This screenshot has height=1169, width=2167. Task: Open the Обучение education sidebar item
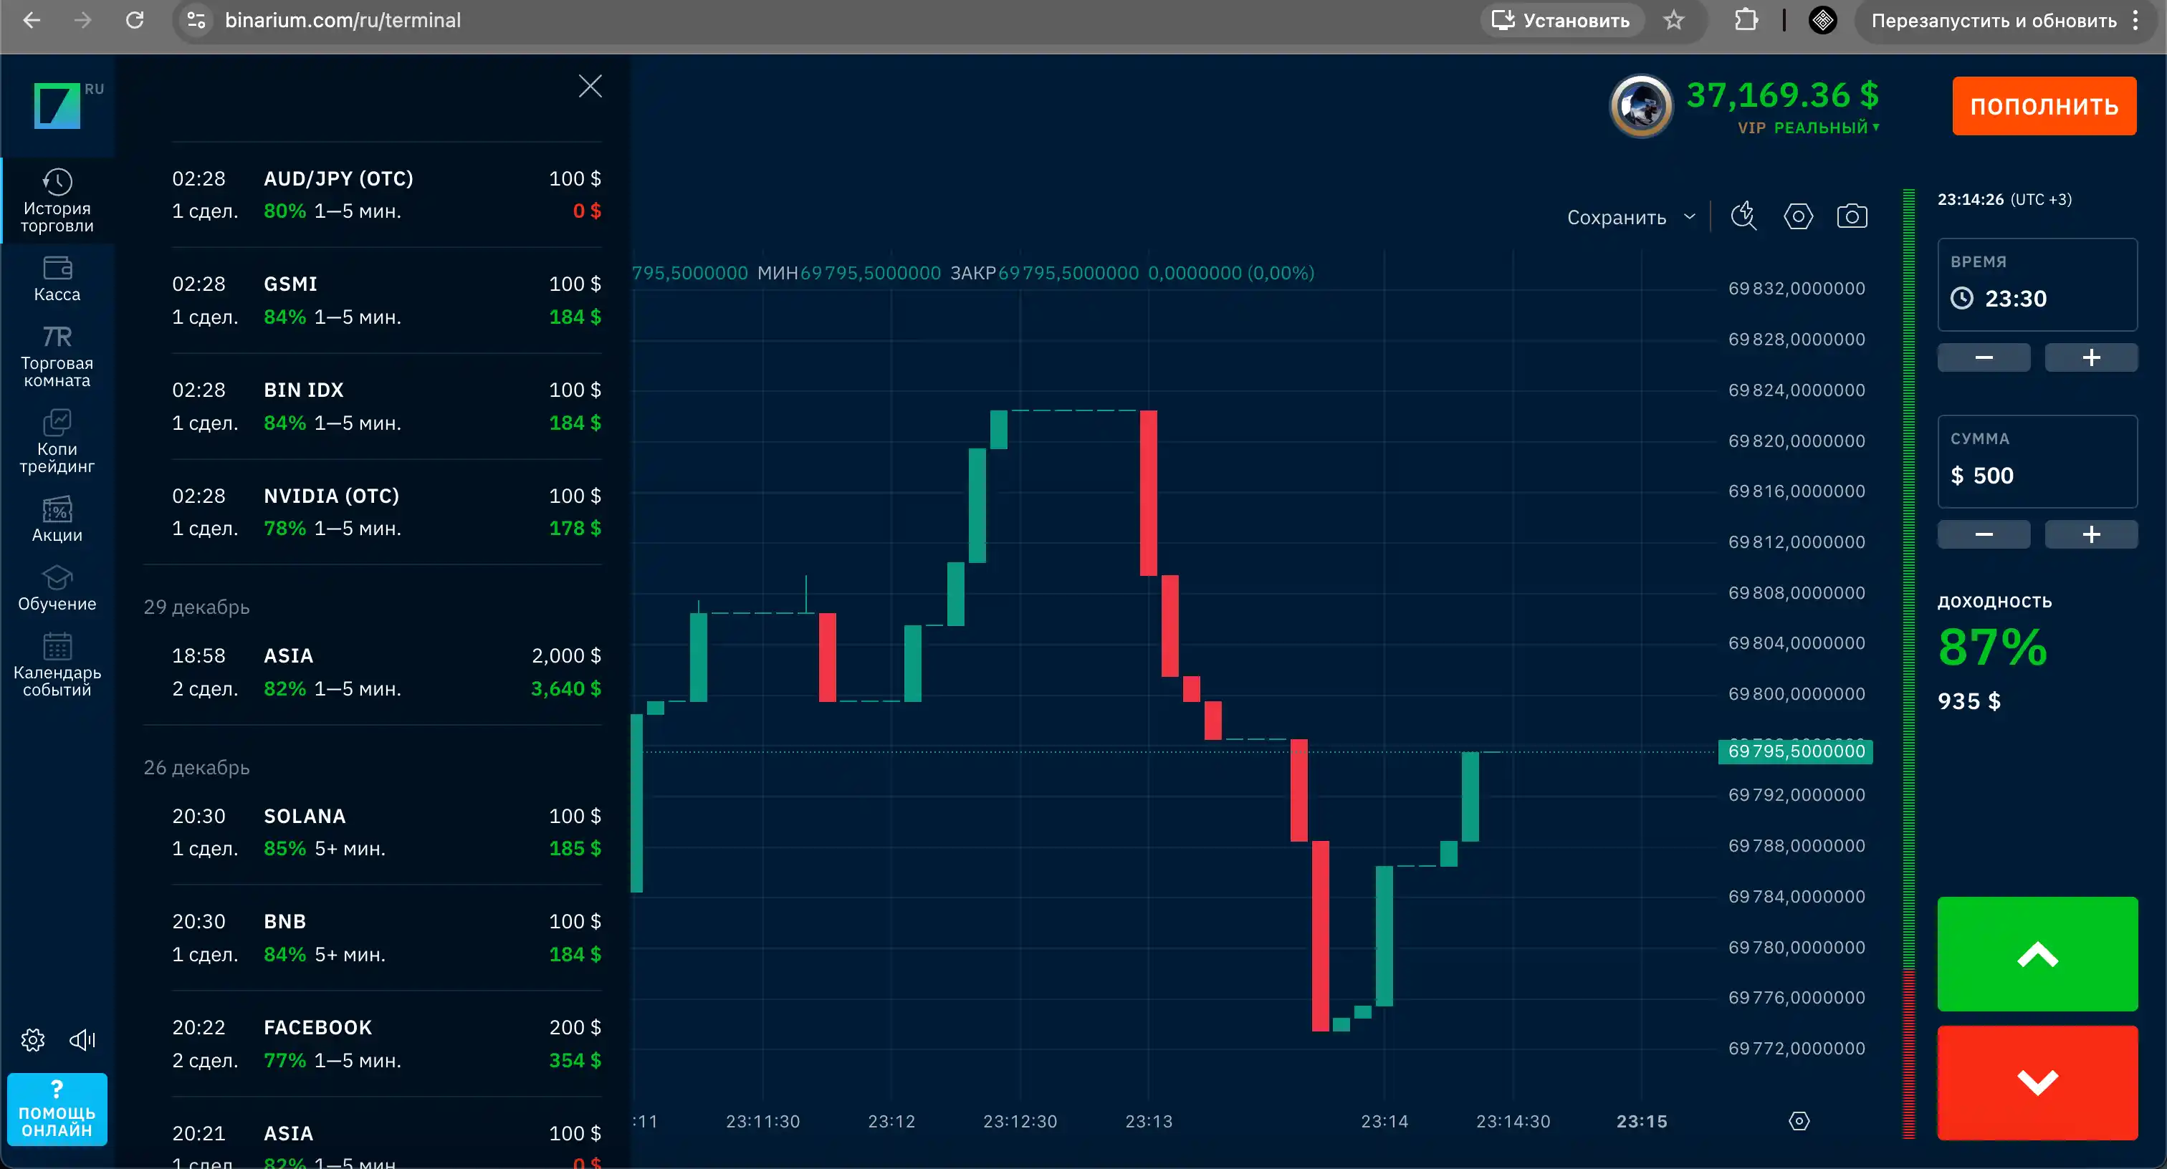pos(57,588)
